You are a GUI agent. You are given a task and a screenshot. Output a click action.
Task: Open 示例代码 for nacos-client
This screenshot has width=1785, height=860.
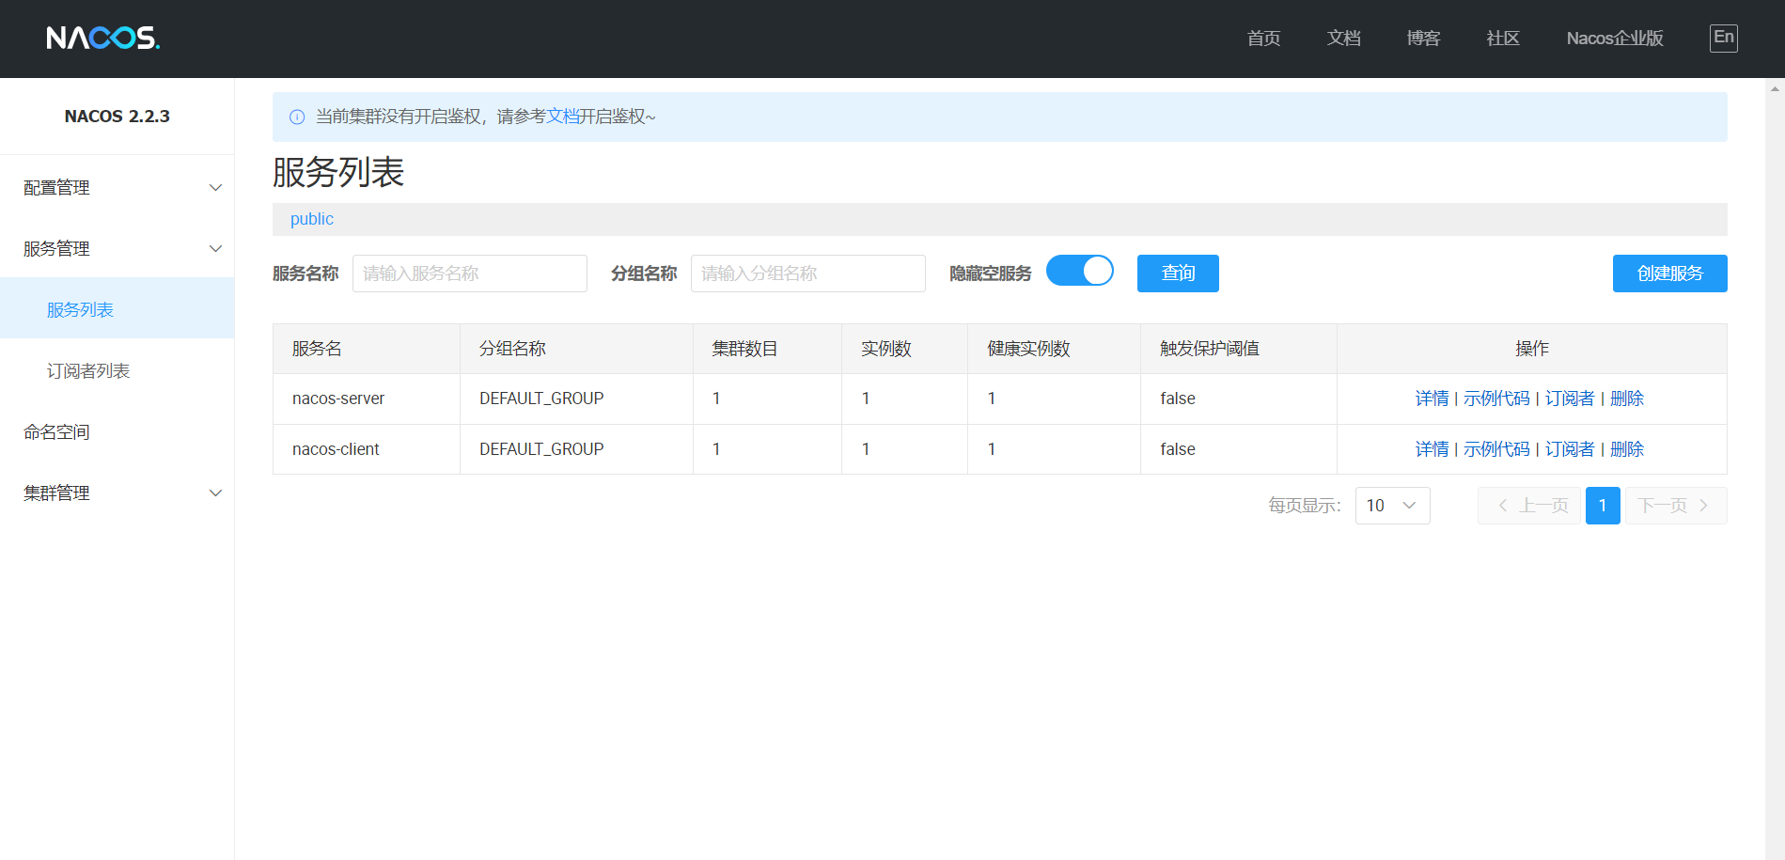[x=1496, y=449]
